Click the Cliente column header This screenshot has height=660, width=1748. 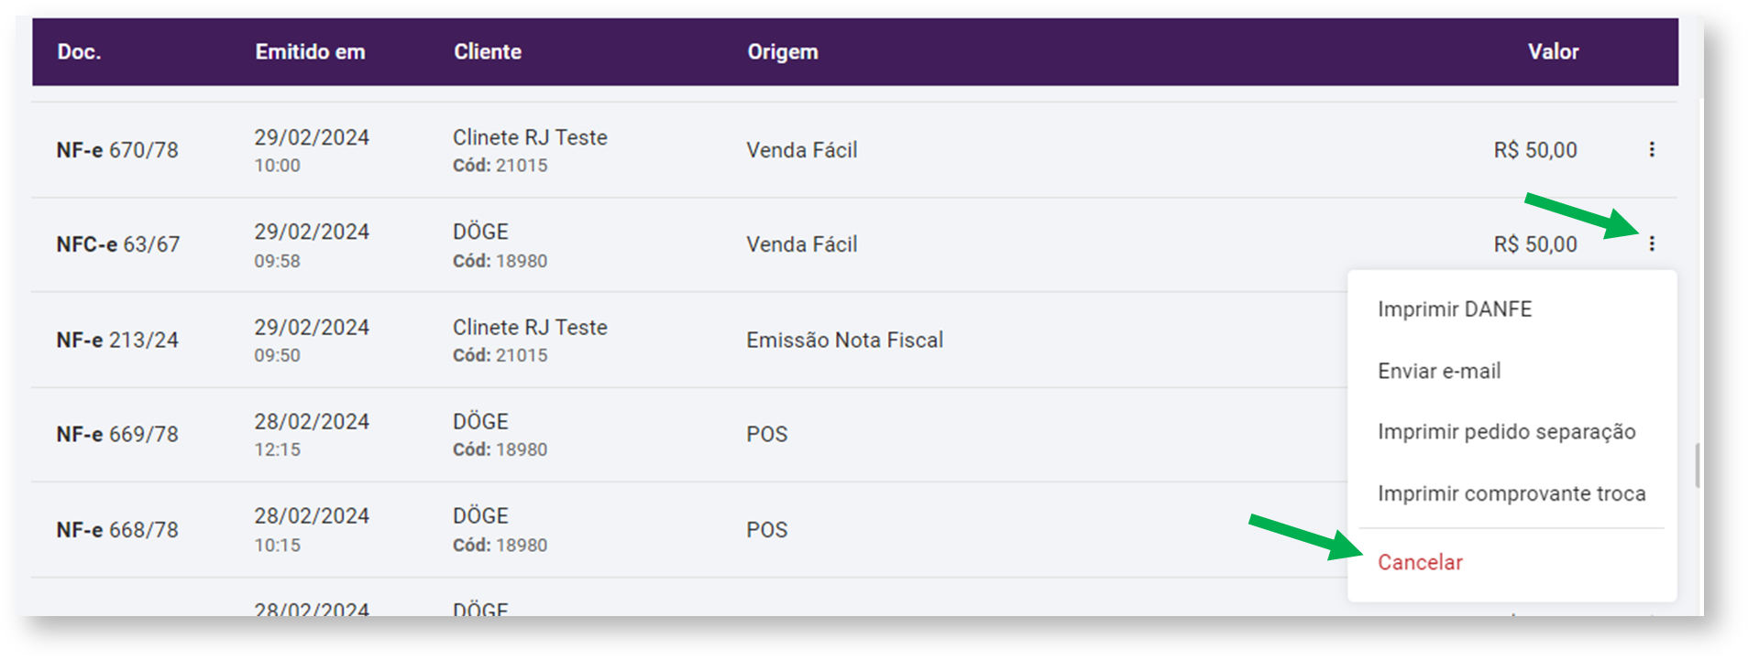click(488, 52)
